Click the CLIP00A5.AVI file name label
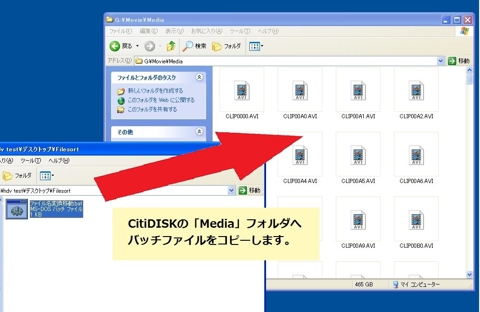 pyautogui.click(x=358, y=181)
